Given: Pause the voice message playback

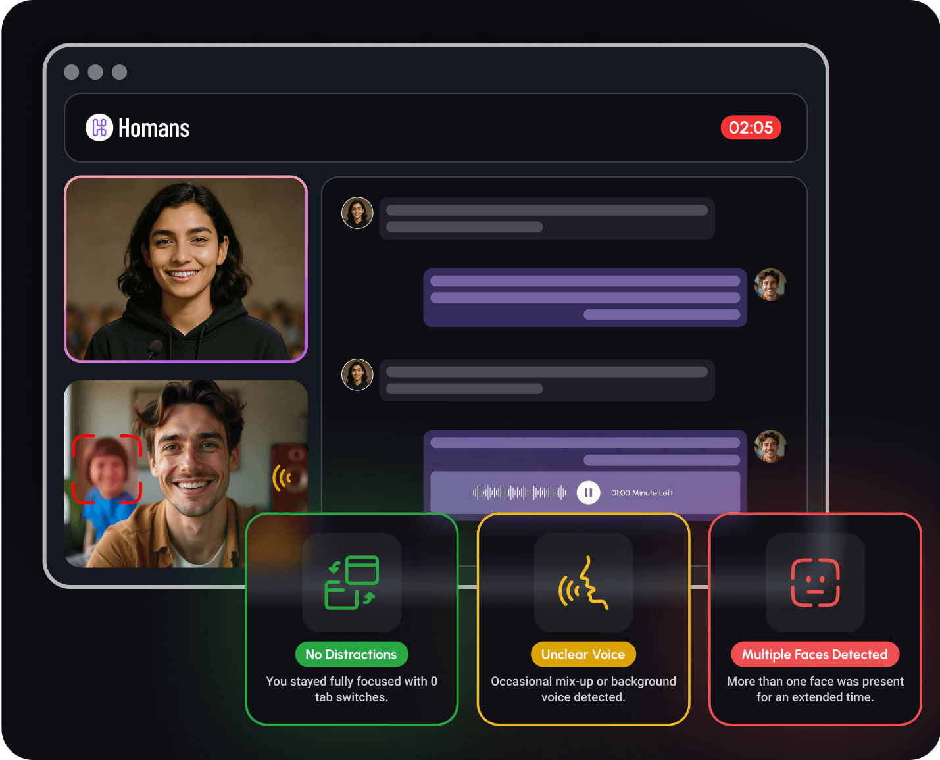Looking at the screenshot, I should [x=589, y=492].
